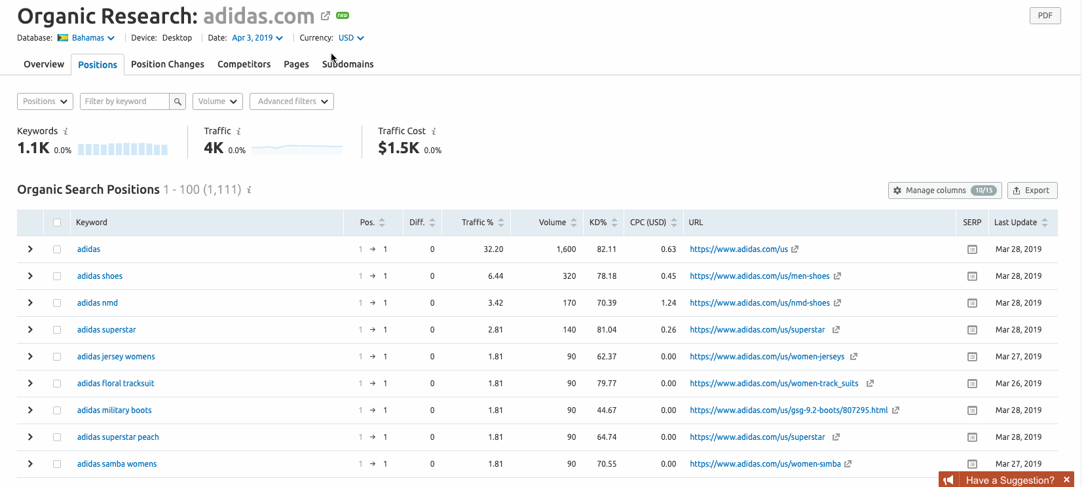Click the Manage columns button
Image resolution: width=1086 pixels, height=487 pixels.
pyautogui.click(x=945, y=190)
